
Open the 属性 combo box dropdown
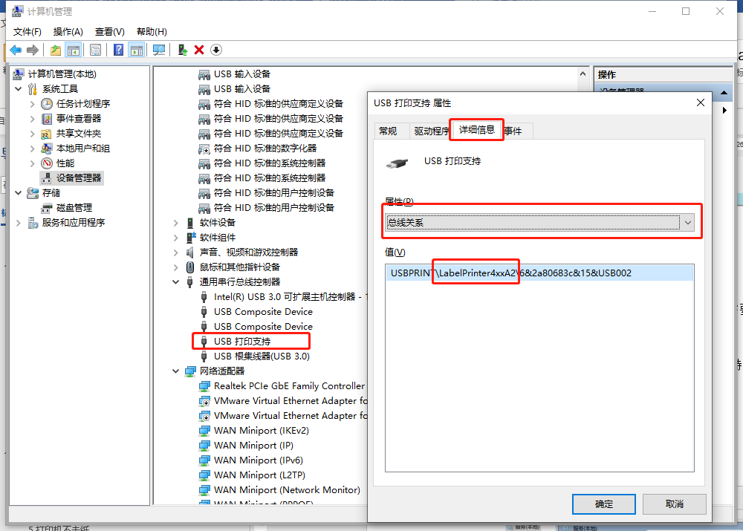(688, 222)
